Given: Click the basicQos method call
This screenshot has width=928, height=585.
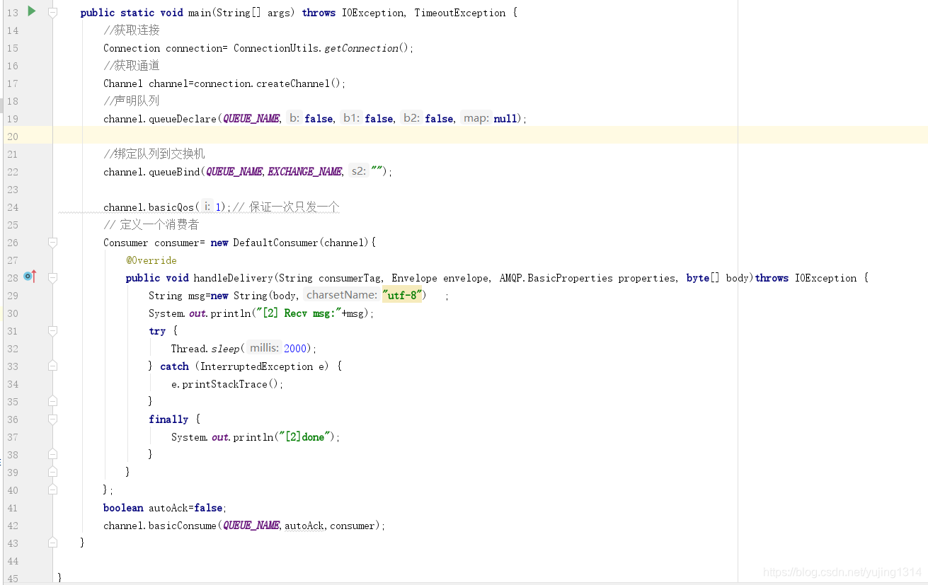Looking at the screenshot, I should [x=171, y=207].
